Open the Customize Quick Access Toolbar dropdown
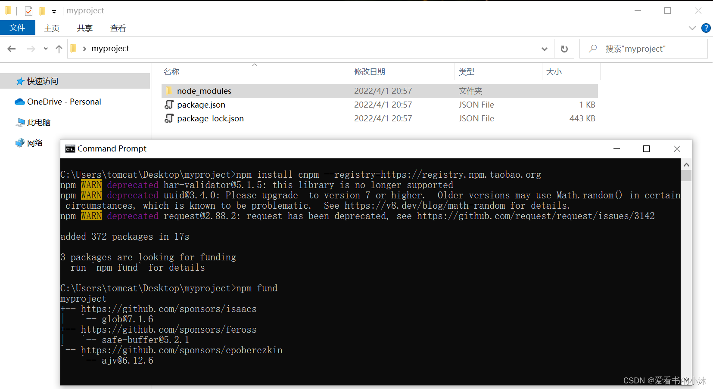This screenshot has height=389, width=713. pyautogui.click(x=54, y=12)
